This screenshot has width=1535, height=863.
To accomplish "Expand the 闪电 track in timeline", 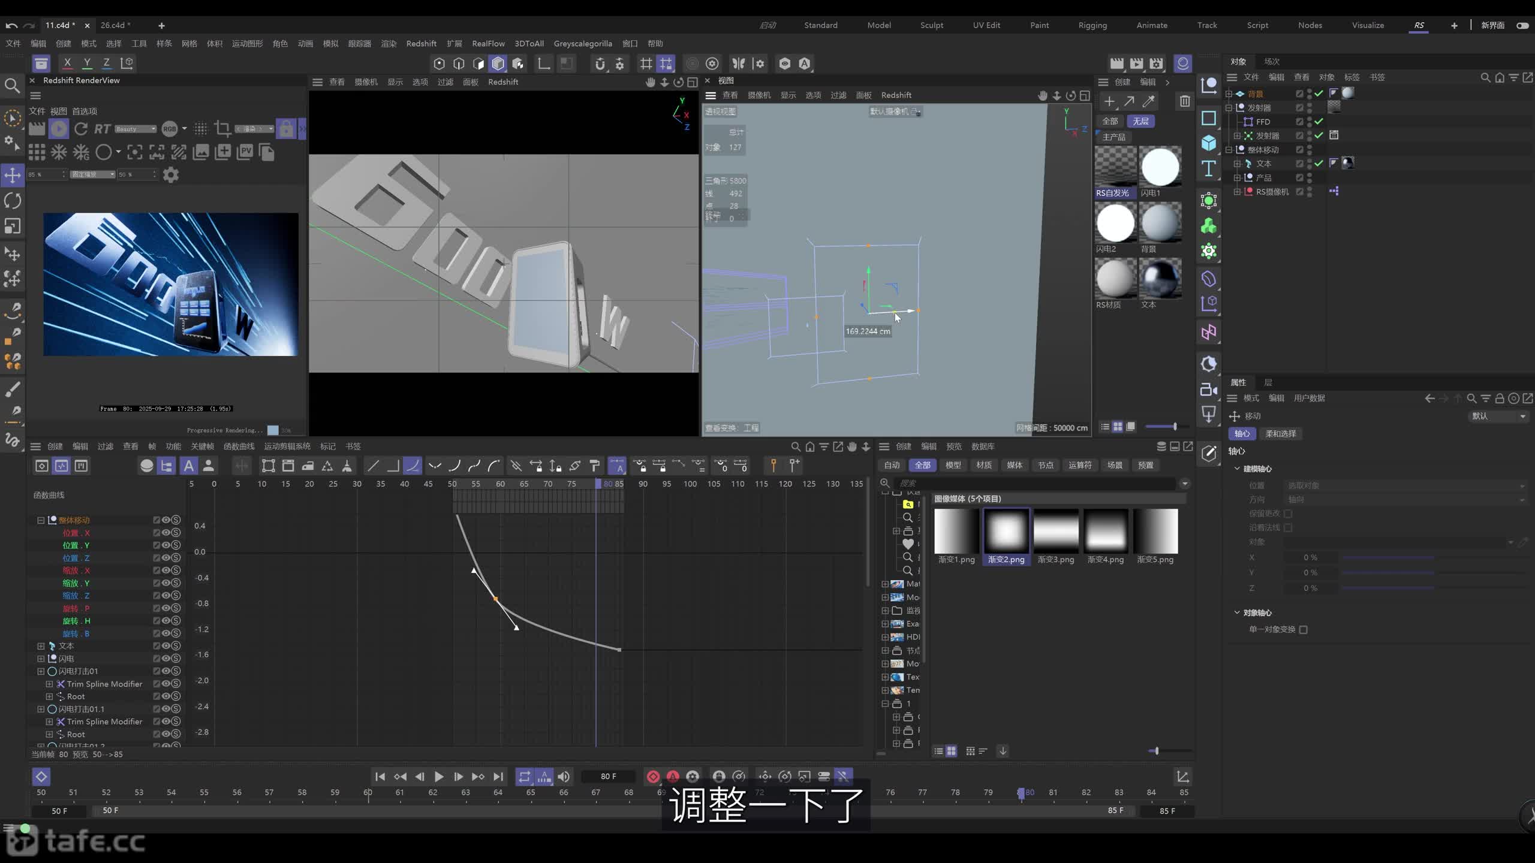I will (41, 659).
